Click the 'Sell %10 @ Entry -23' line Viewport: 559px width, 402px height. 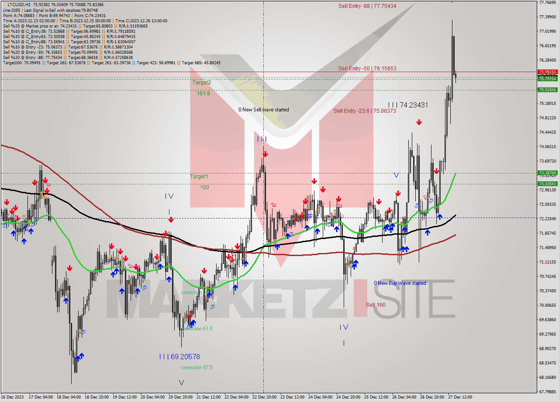(68, 47)
